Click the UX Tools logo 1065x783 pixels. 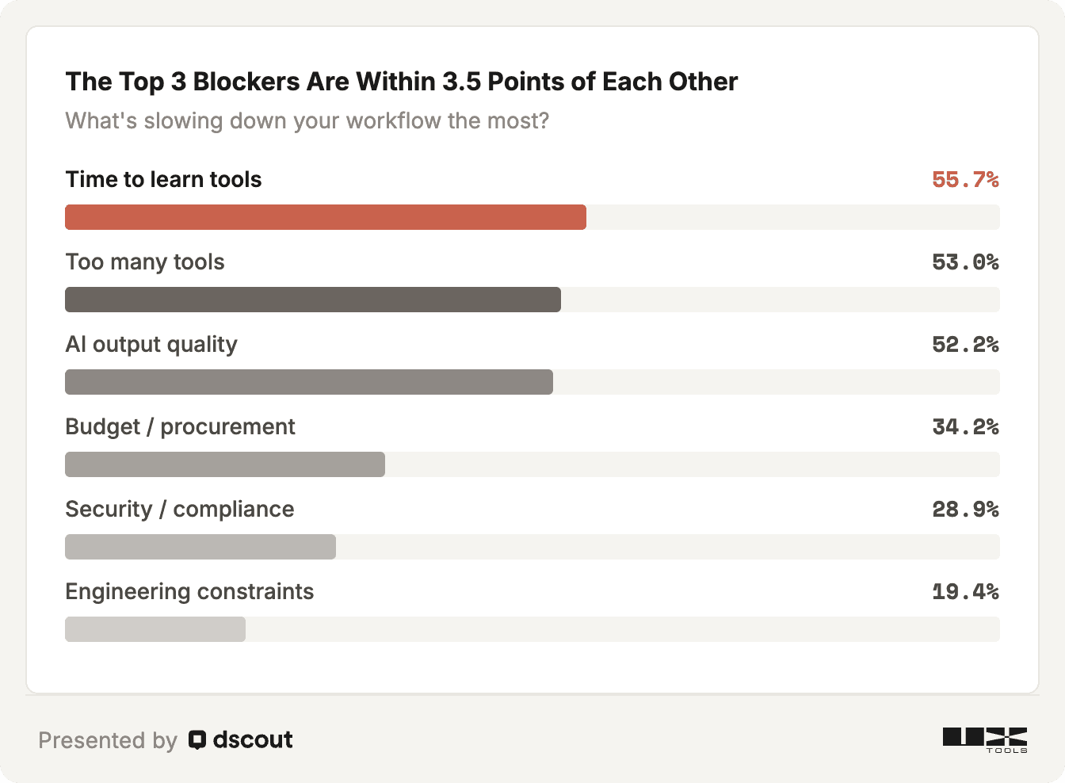pos(985,740)
